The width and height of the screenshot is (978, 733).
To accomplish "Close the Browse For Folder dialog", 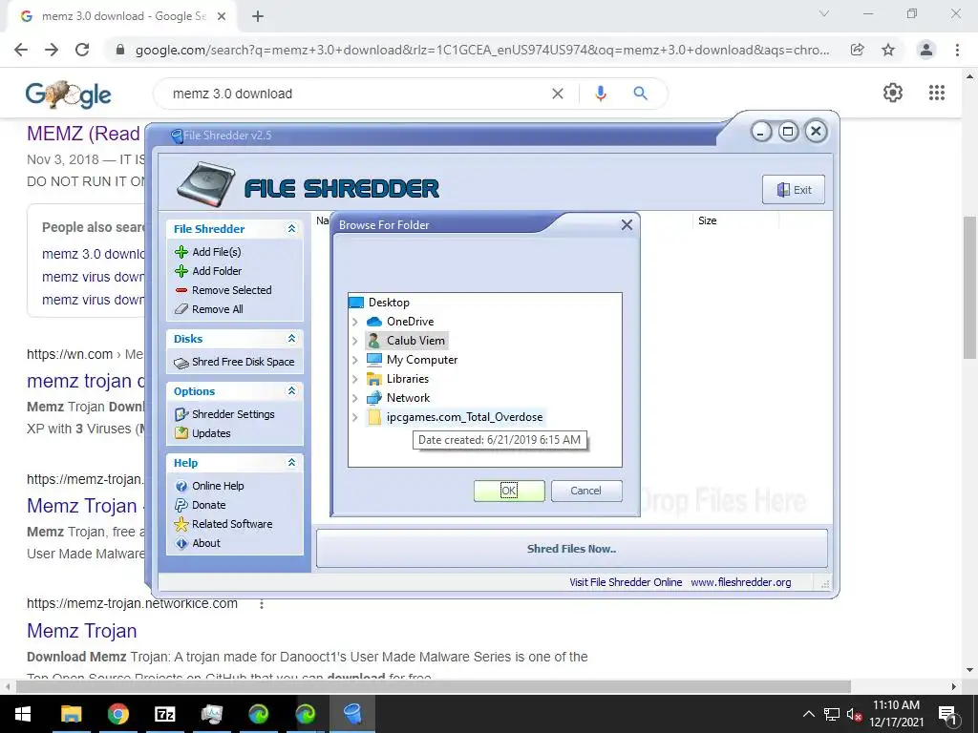I will point(627,224).
